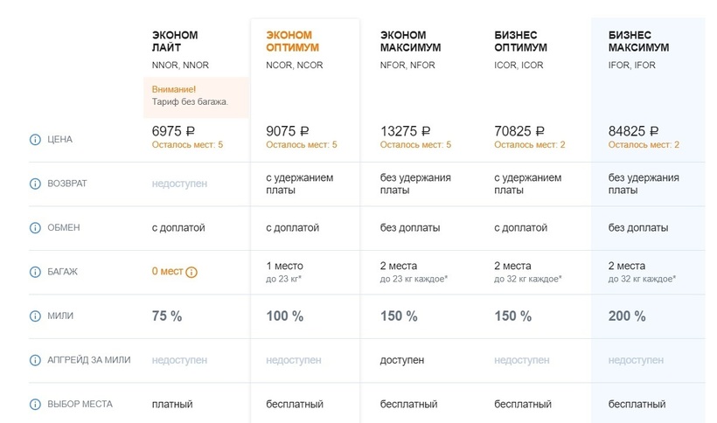Click the info icon beside ВОЗВРАТ
Viewport: 717px width, 423px height.
tap(36, 184)
